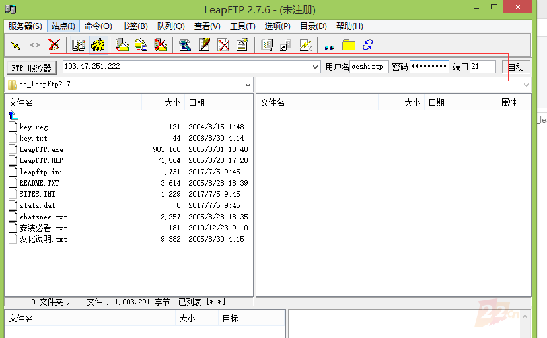Click the log pane scrollbar up arrow

[525, 316]
